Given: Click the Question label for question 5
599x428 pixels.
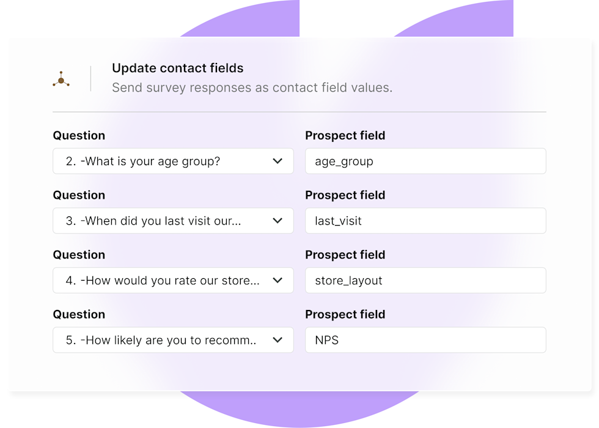Looking at the screenshot, I should click(x=79, y=314).
